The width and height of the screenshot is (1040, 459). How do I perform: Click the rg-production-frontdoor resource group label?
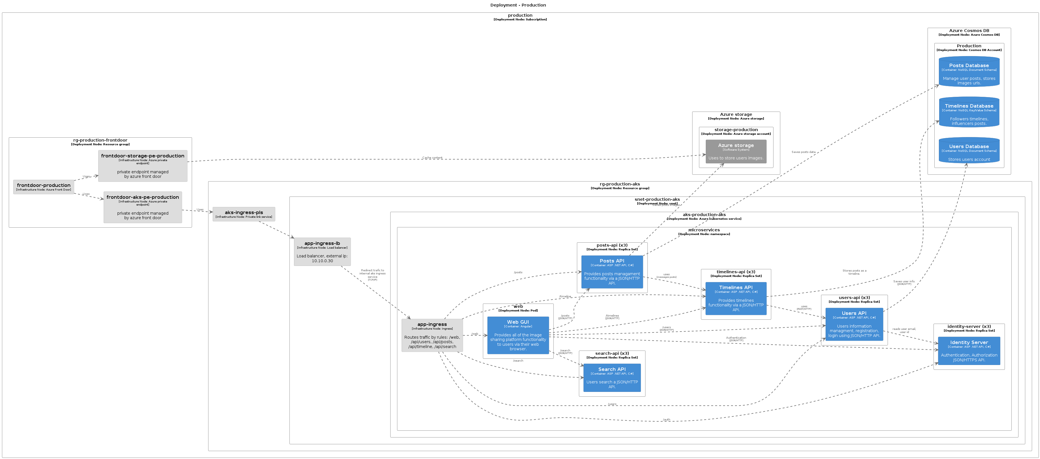(x=100, y=140)
